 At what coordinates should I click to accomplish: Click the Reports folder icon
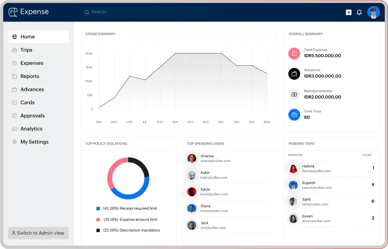(x=15, y=76)
